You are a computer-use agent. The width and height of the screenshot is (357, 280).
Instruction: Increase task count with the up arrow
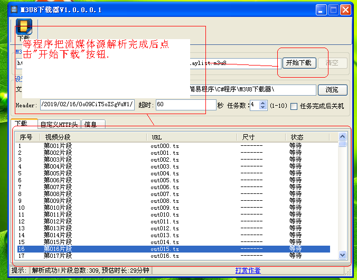click(x=264, y=102)
